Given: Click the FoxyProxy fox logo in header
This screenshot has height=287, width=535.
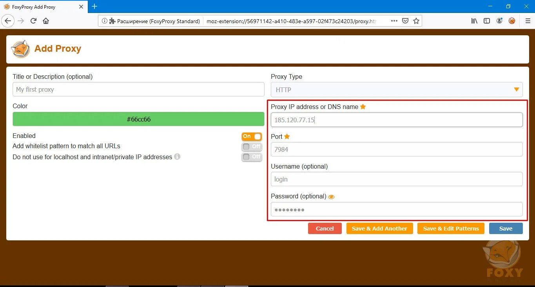Looking at the screenshot, I should (20, 49).
